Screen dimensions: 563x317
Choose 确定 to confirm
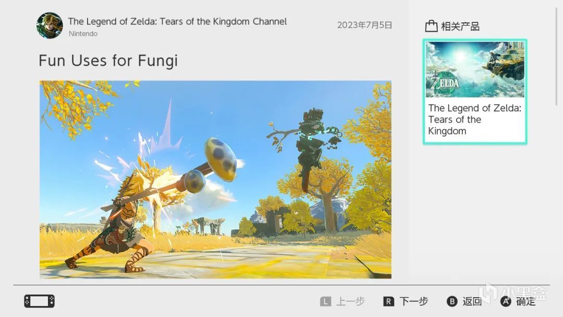pyautogui.click(x=526, y=301)
